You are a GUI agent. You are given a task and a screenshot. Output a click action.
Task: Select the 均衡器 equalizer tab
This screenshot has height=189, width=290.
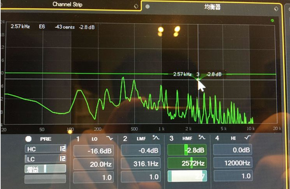click(x=212, y=7)
